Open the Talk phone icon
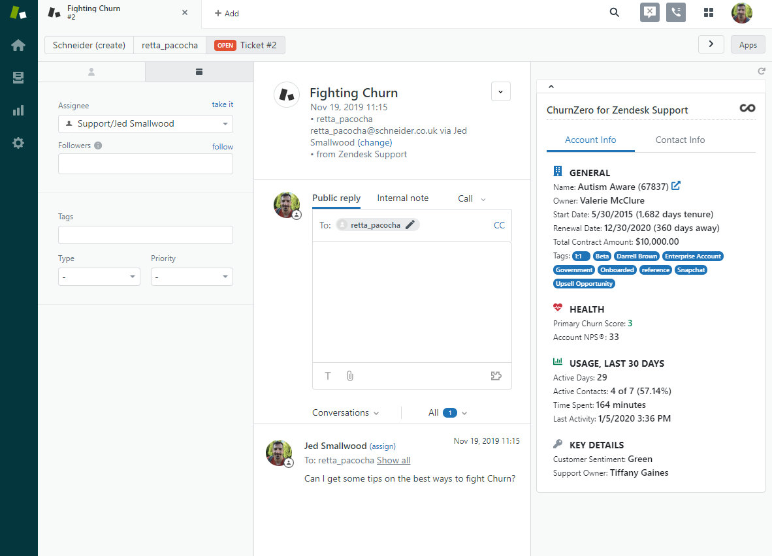 pos(676,12)
